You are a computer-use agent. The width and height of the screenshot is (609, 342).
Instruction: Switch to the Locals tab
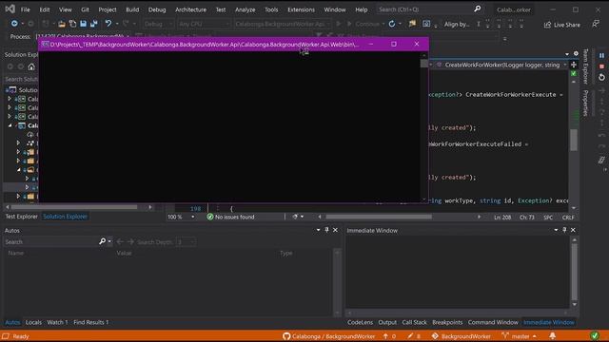click(x=33, y=322)
